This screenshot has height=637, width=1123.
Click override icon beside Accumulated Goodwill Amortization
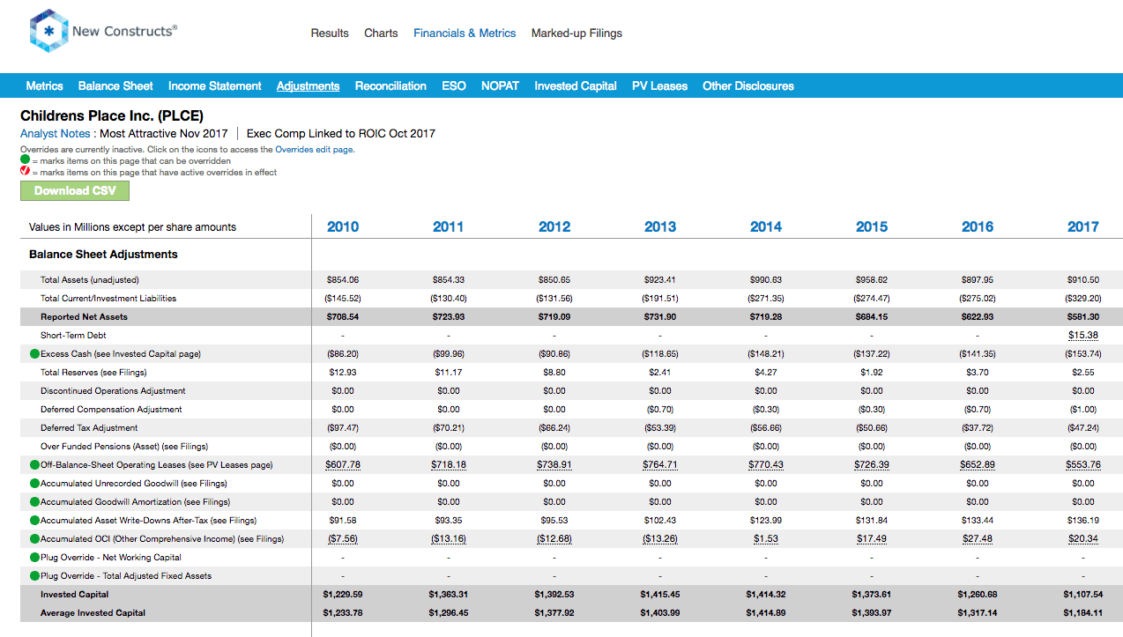coord(34,502)
